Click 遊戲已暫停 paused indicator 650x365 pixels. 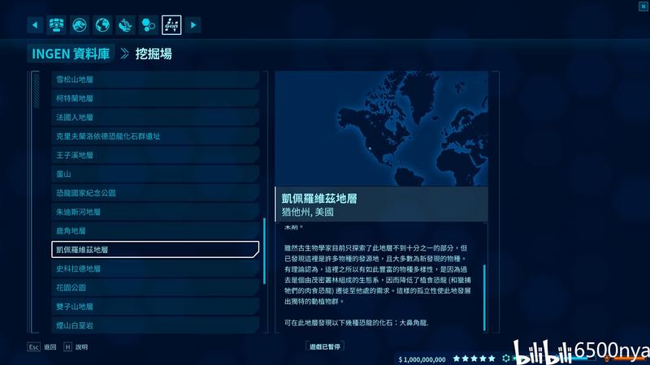(x=325, y=347)
